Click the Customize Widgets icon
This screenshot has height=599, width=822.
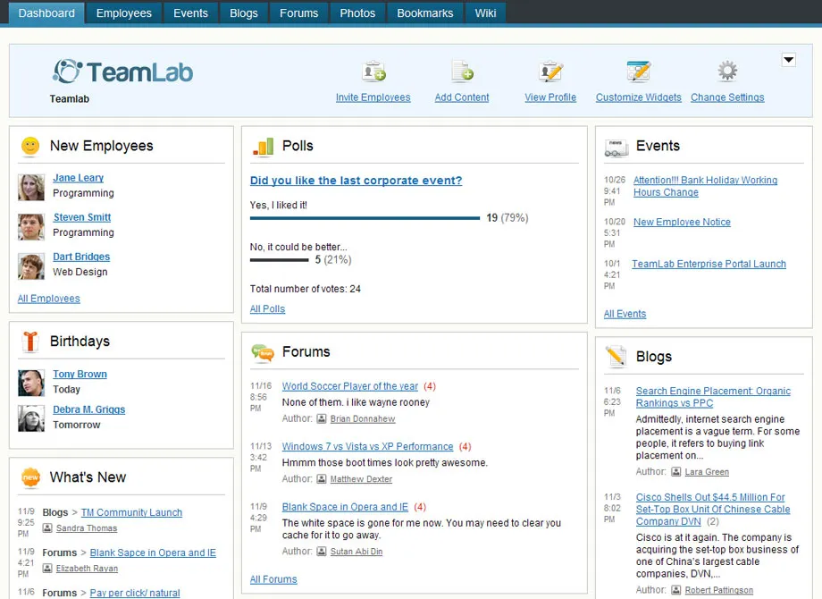638,72
